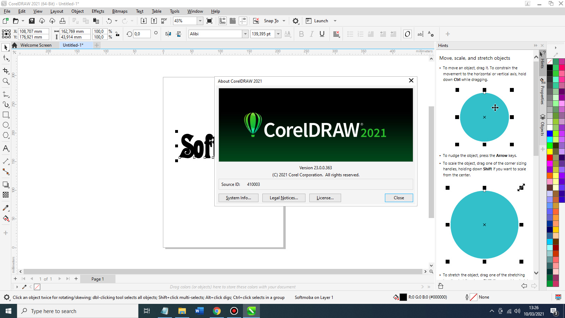Toggle the document grid visibility
565x318 pixels.
pos(233,20)
